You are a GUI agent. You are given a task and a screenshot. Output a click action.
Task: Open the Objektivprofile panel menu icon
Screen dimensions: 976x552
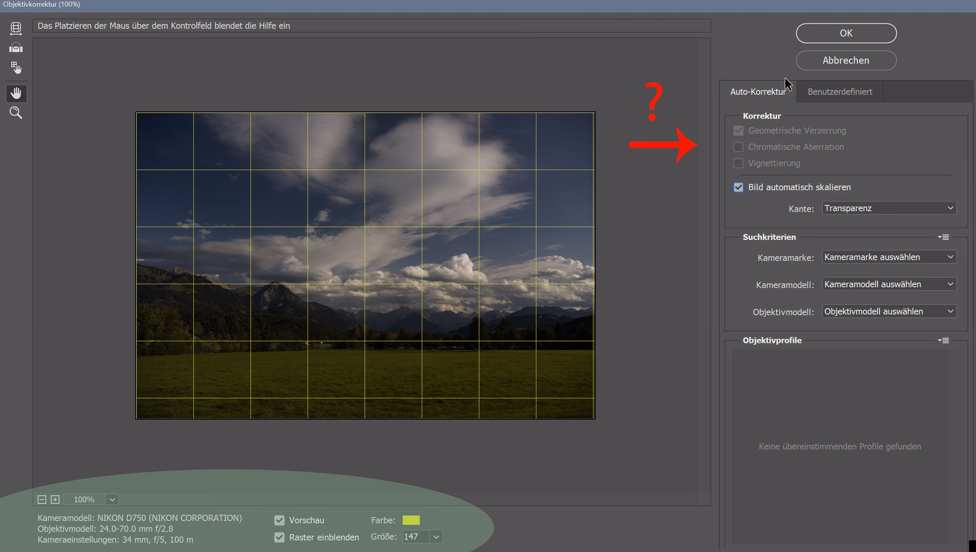(x=944, y=341)
